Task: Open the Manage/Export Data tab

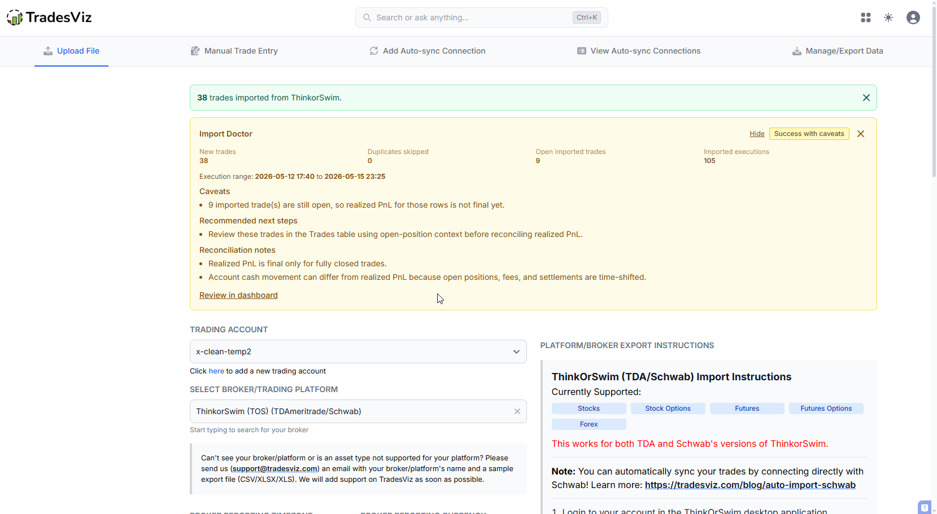Action: coord(837,51)
